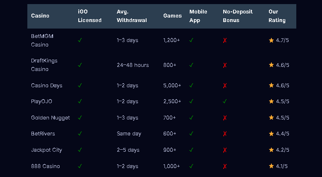Image resolution: width=322 pixels, height=177 pixels.
Task: Click BetMGM's red No-Deposit Bonus cross
Action: (225, 40)
